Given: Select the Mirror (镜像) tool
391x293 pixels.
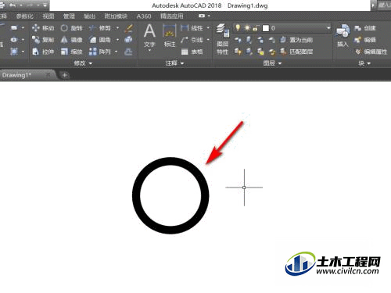Looking at the screenshot, I should coord(71,40).
